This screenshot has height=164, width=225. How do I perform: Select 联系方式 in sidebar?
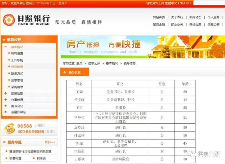(x=17, y=73)
